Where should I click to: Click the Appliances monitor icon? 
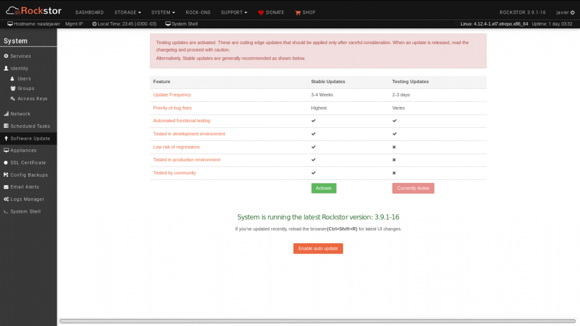[6, 151]
